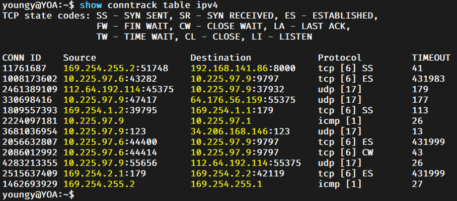
Task: Click the Destination column header
Action: point(220,58)
